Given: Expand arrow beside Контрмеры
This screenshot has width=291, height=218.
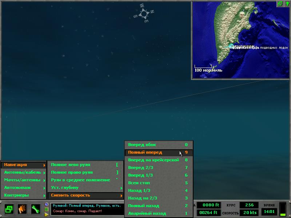Looking at the screenshot, I should pyautogui.click(x=44, y=195).
